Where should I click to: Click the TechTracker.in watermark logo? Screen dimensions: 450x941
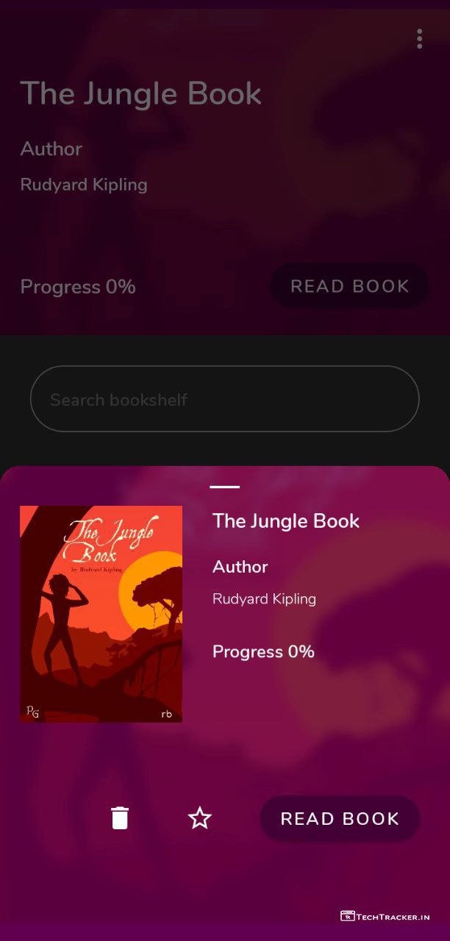pos(385,916)
